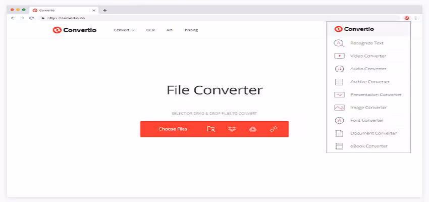The height and width of the screenshot is (202, 429).
Task: Expand the Convert dropdown menu
Action: 125,30
